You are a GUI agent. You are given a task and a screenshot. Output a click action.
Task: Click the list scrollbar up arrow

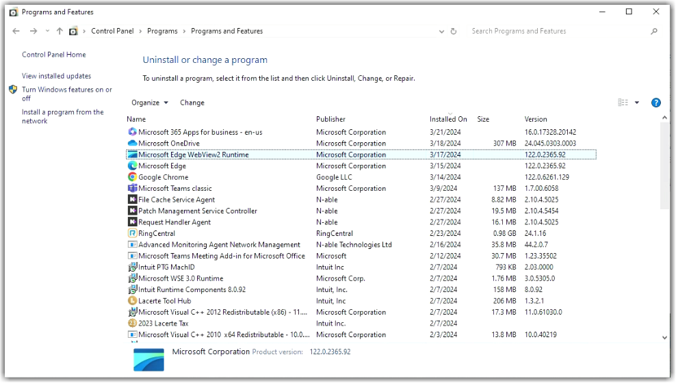tap(664, 117)
